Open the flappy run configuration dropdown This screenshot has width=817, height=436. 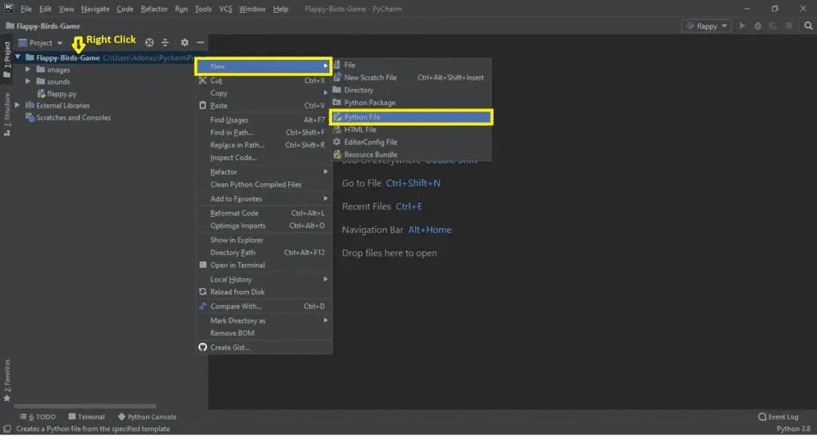point(706,26)
